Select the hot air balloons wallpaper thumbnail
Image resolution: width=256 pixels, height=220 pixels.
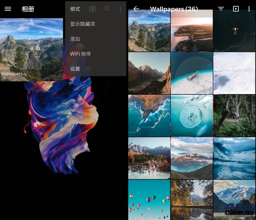point(149,200)
